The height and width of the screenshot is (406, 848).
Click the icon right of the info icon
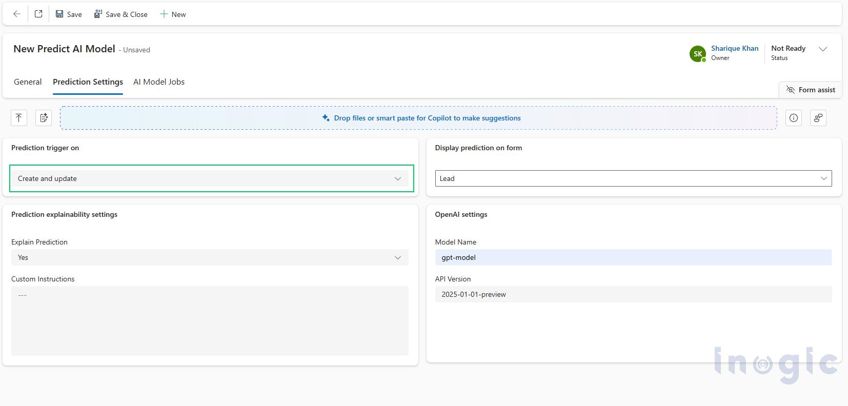point(818,118)
